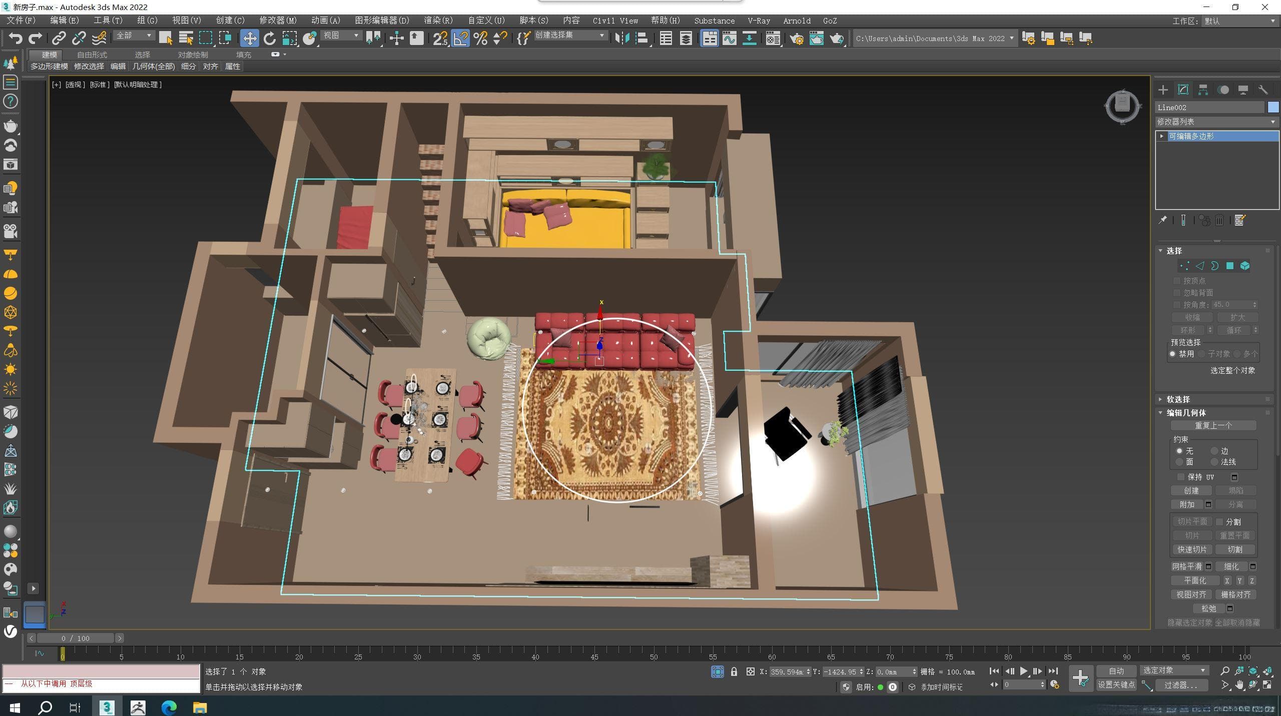The width and height of the screenshot is (1281, 716).
Task: Select Edge sub-object level icon
Action: pos(1200,266)
